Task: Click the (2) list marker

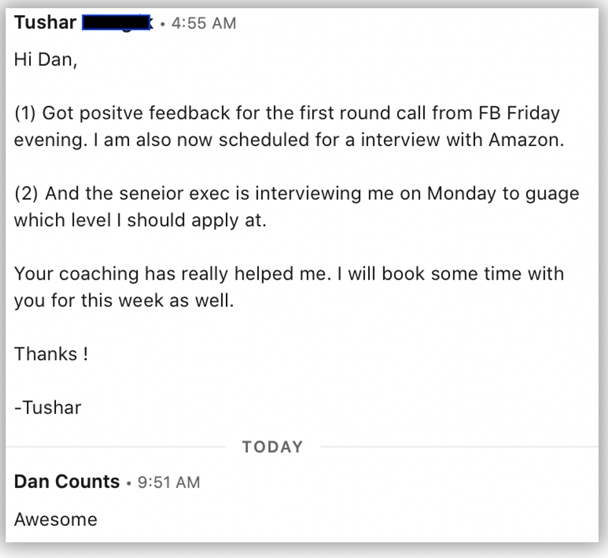Action: tap(26, 193)
